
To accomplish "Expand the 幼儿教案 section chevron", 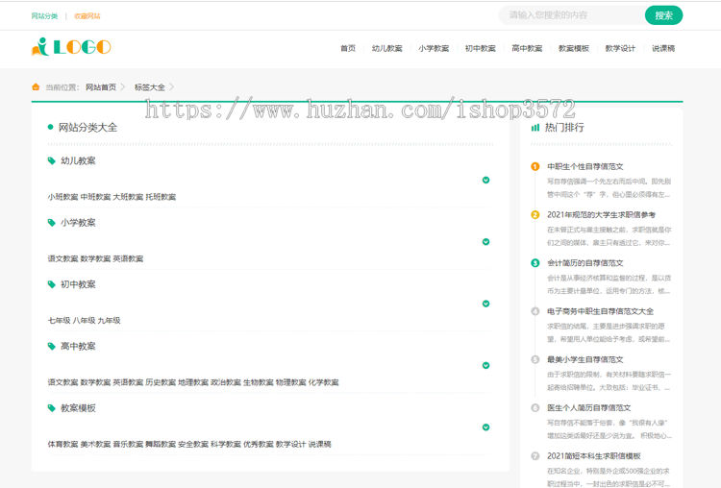I will tap(485, 181).
